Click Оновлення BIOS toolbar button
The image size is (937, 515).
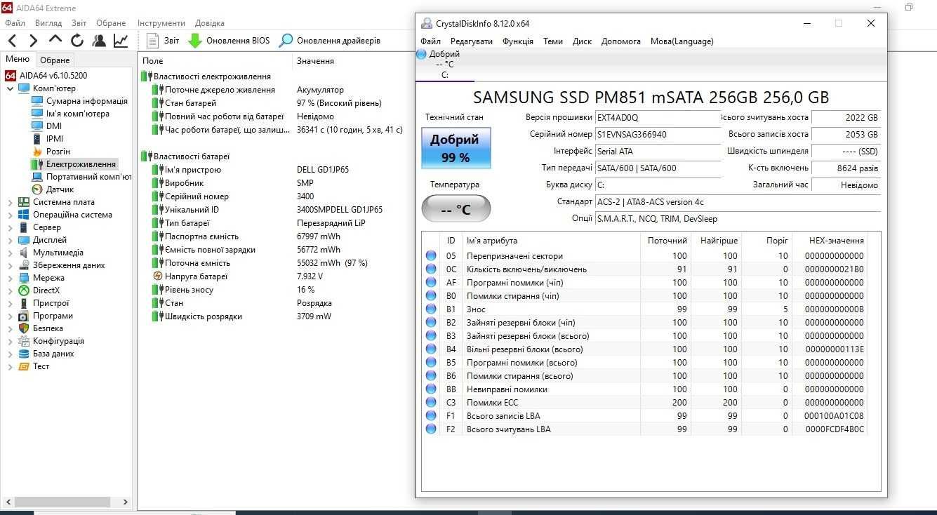[229, 41]
